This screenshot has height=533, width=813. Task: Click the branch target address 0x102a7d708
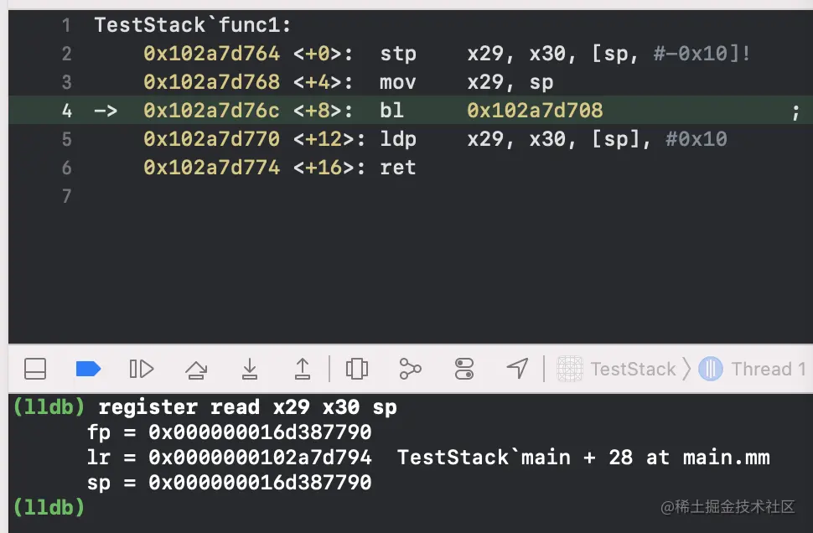(x=535, y=111)
